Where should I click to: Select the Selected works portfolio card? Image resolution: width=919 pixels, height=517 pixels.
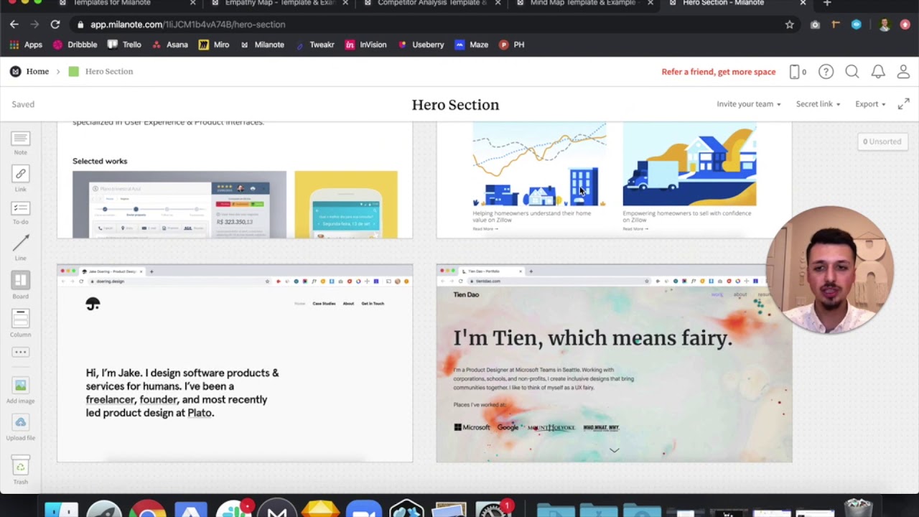point(235,180)
